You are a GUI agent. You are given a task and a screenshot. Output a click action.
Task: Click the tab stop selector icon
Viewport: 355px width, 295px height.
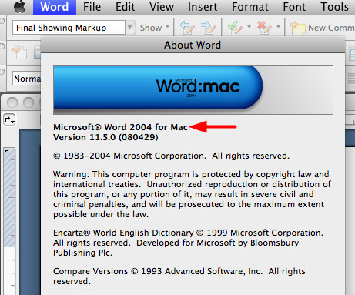pyautogui.click(x=9, y=119)
